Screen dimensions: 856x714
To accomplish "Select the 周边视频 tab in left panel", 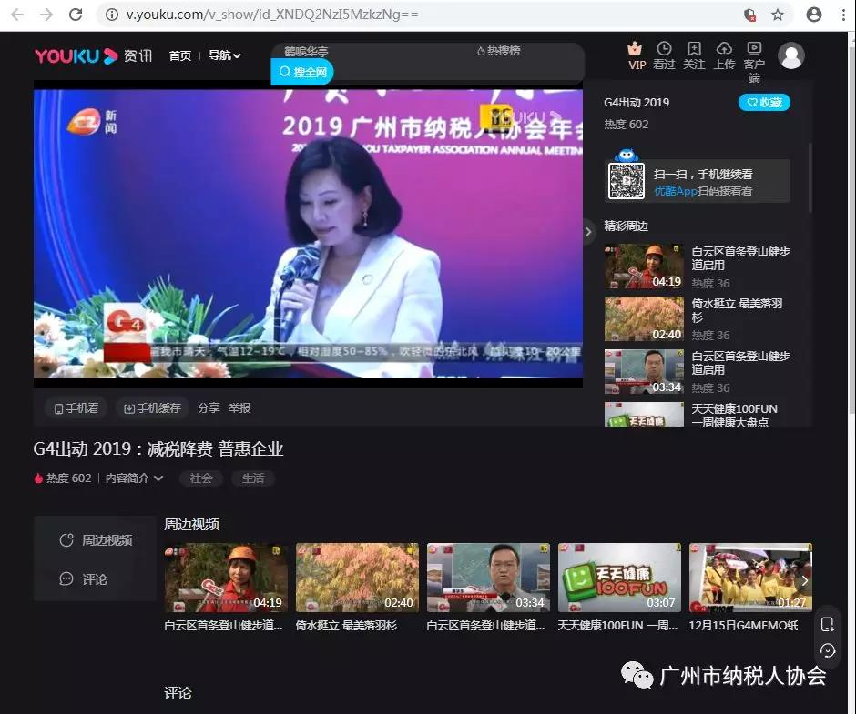I will click(x=96, y=540).
